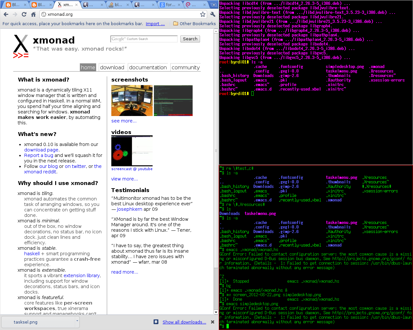This screenshot has height=330, width=413.
Task: Click the tasksel.png download item
Action: tap(38, 322)
